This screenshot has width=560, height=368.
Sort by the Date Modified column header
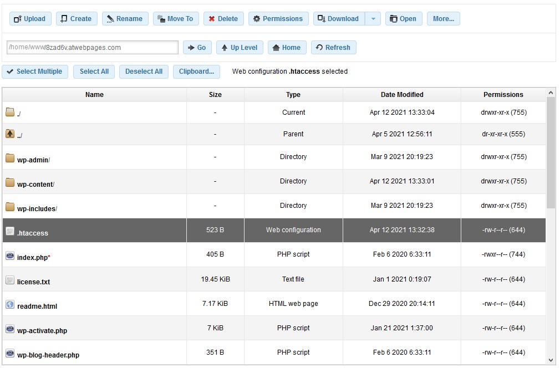[401, 94]
